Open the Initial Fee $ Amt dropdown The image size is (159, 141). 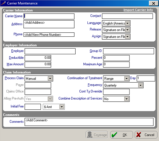coord(62,107)
